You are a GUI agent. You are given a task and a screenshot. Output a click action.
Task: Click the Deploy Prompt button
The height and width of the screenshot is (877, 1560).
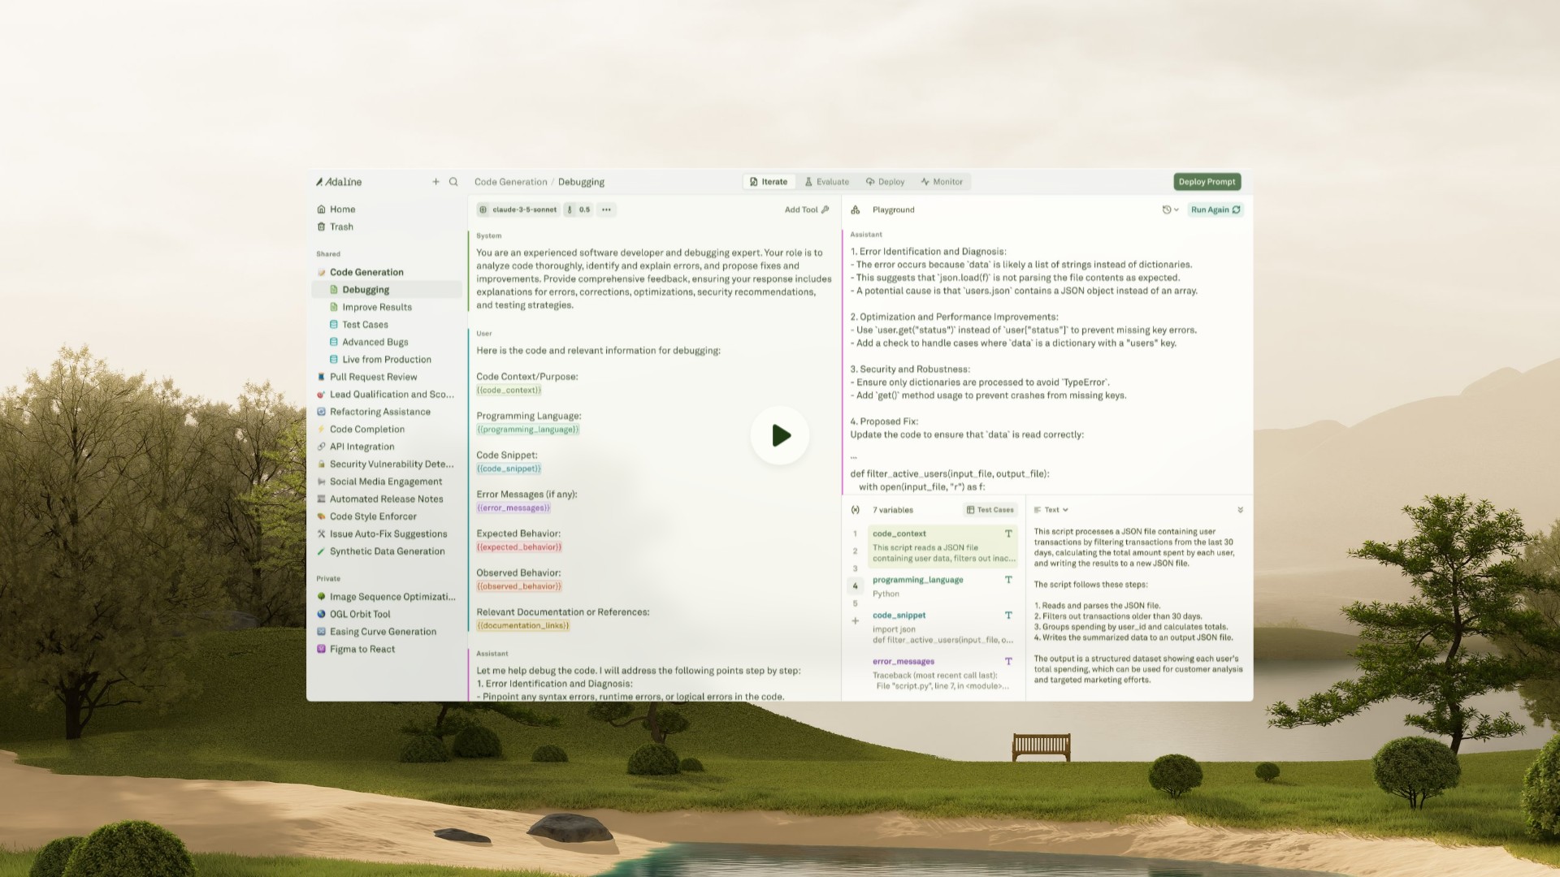pyautogui.click(x=1207, y=182)
